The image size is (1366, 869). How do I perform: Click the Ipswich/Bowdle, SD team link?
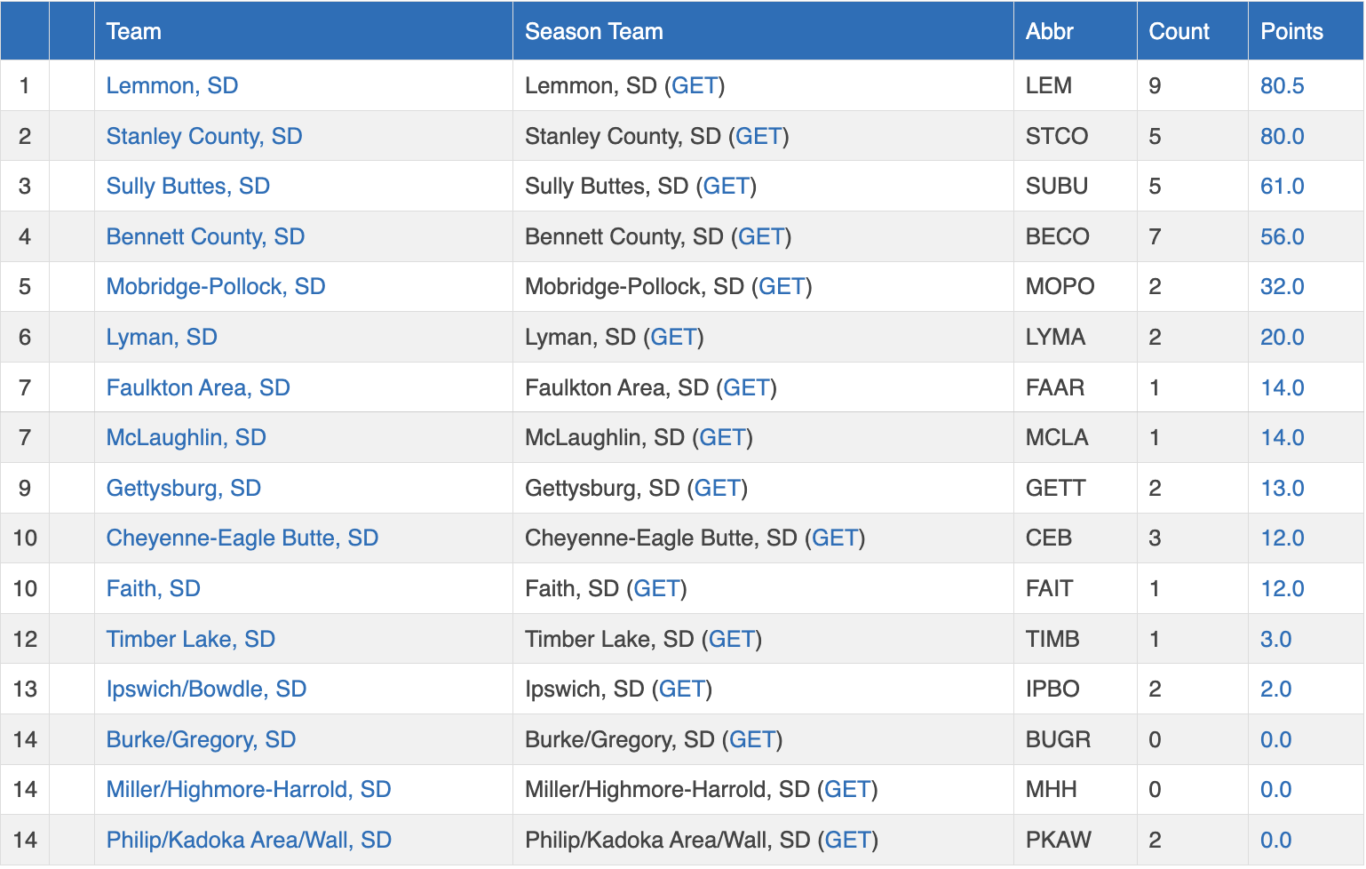(206, 689)
